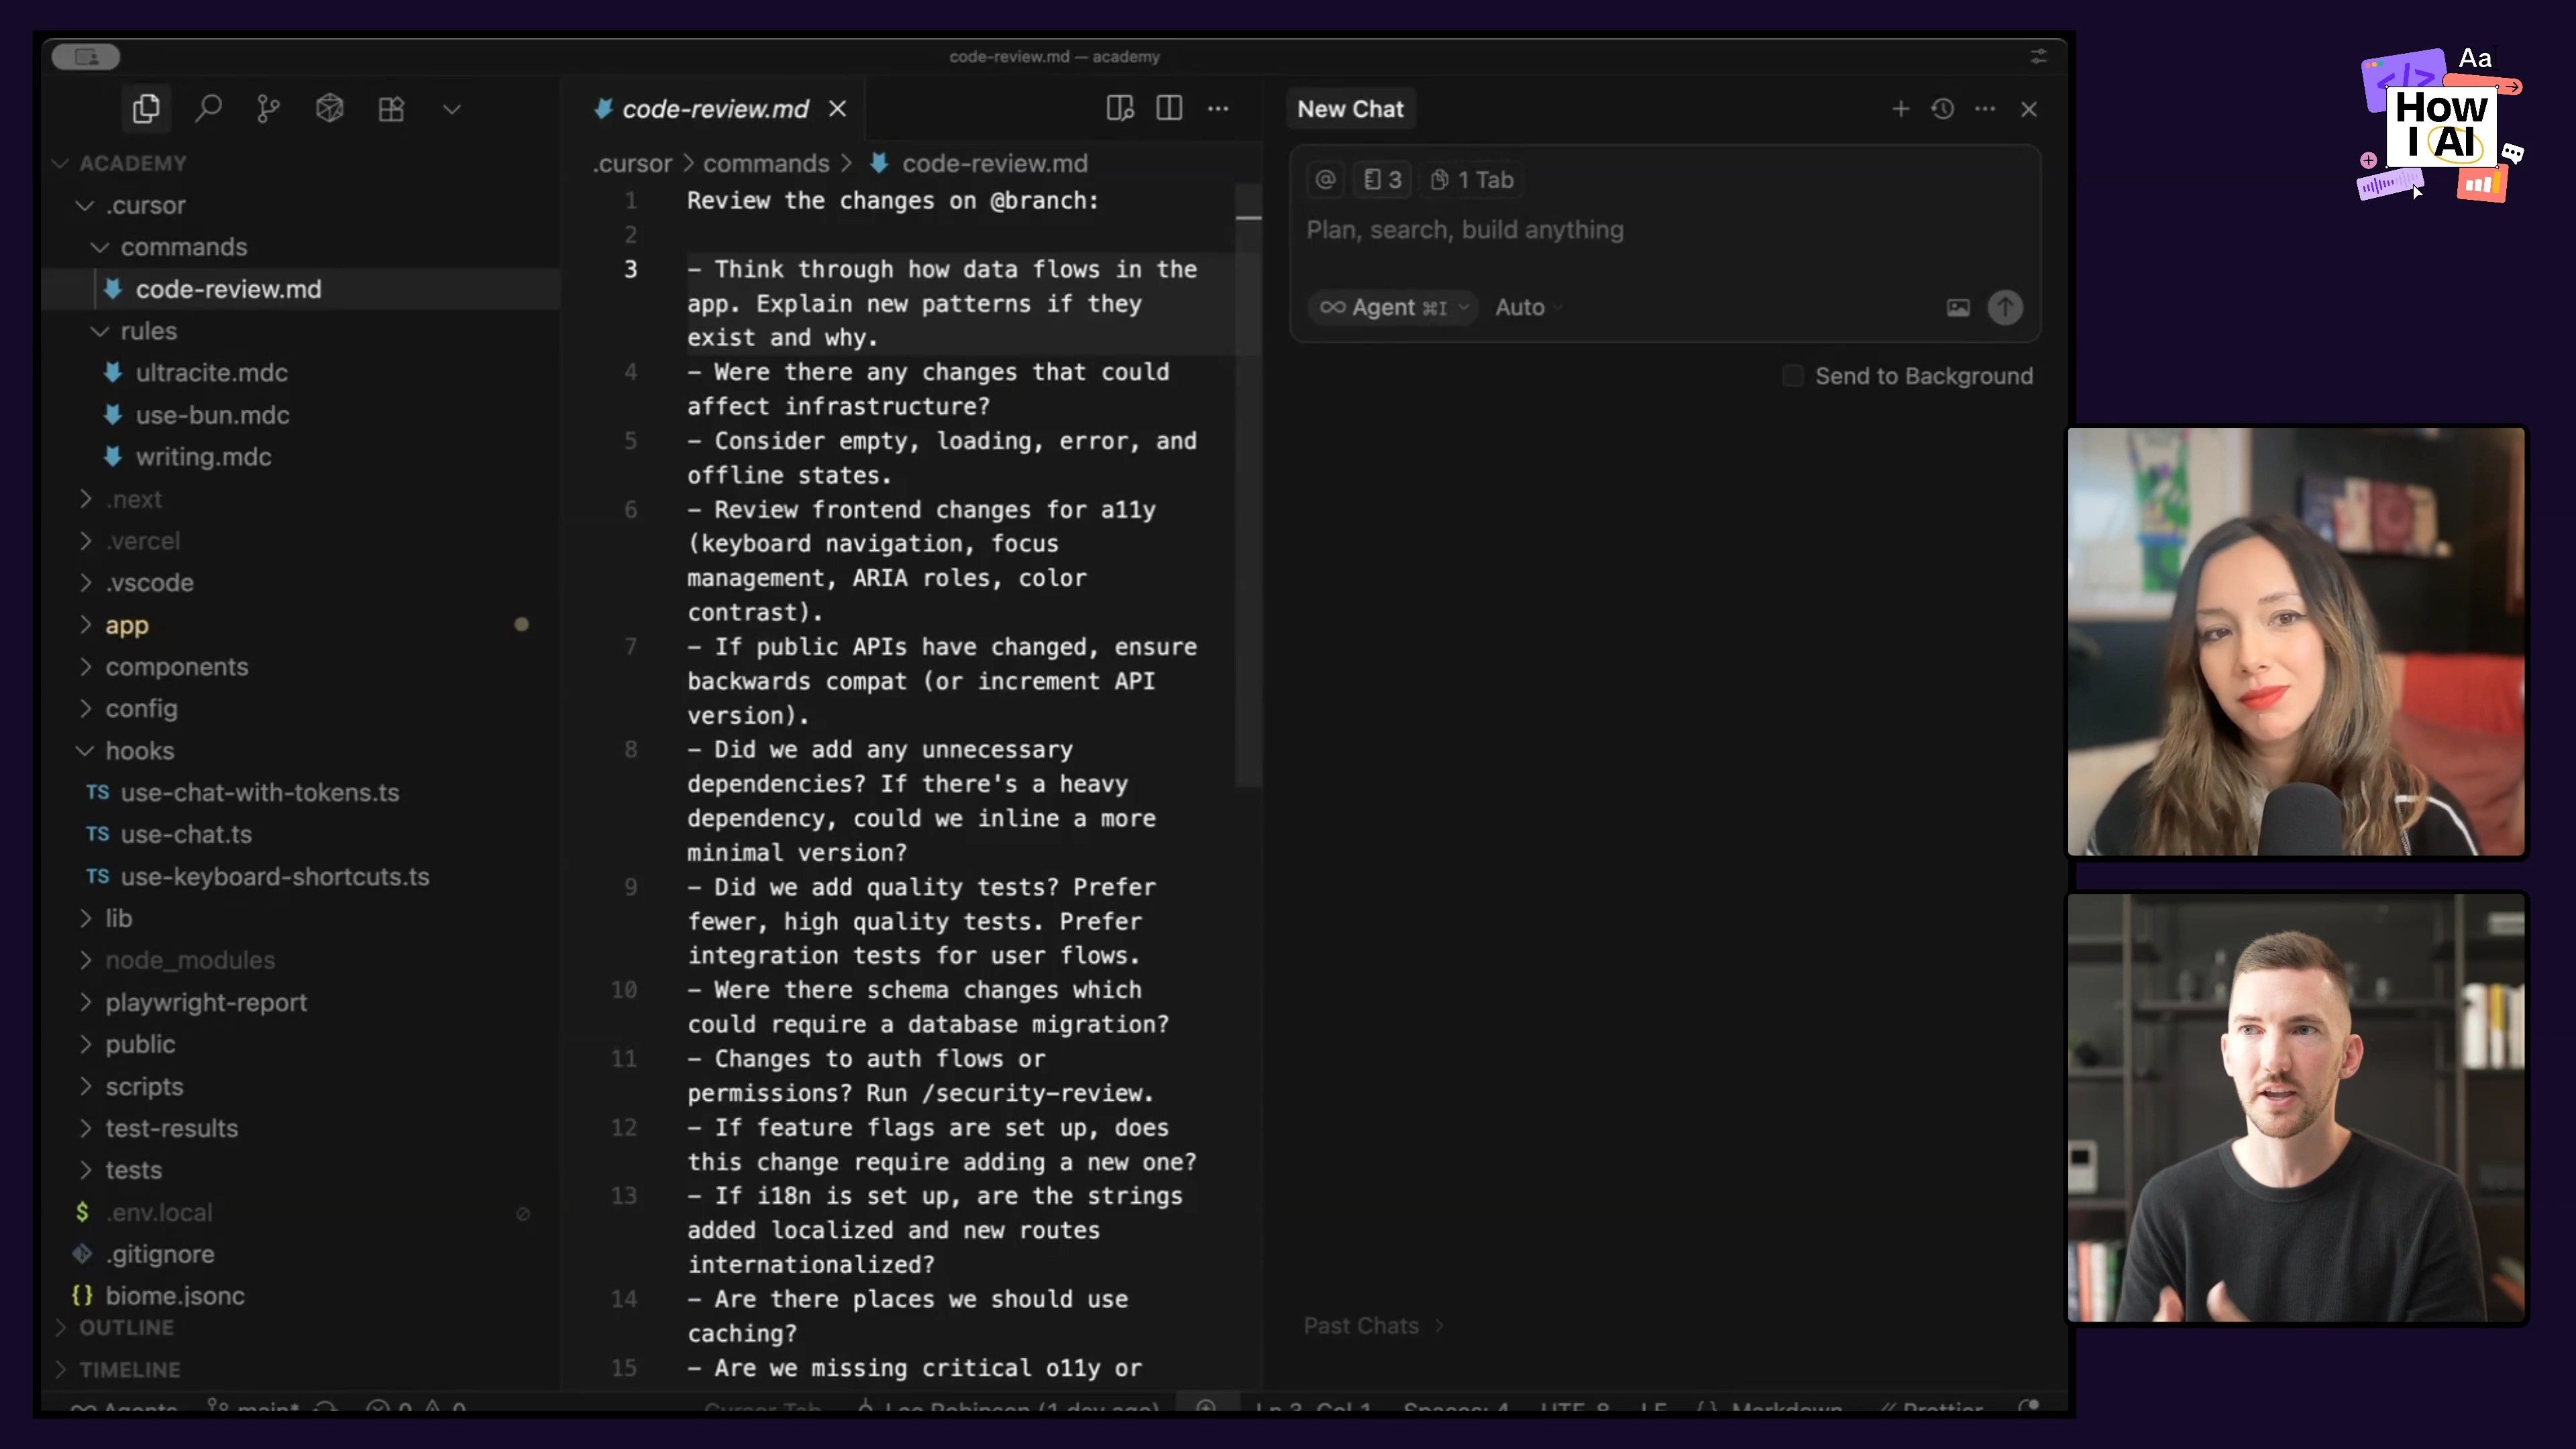This screenshot has height=1449, width=2576.
Task: Open markdown preview to the side icon
Action: tap(1120, 108)
